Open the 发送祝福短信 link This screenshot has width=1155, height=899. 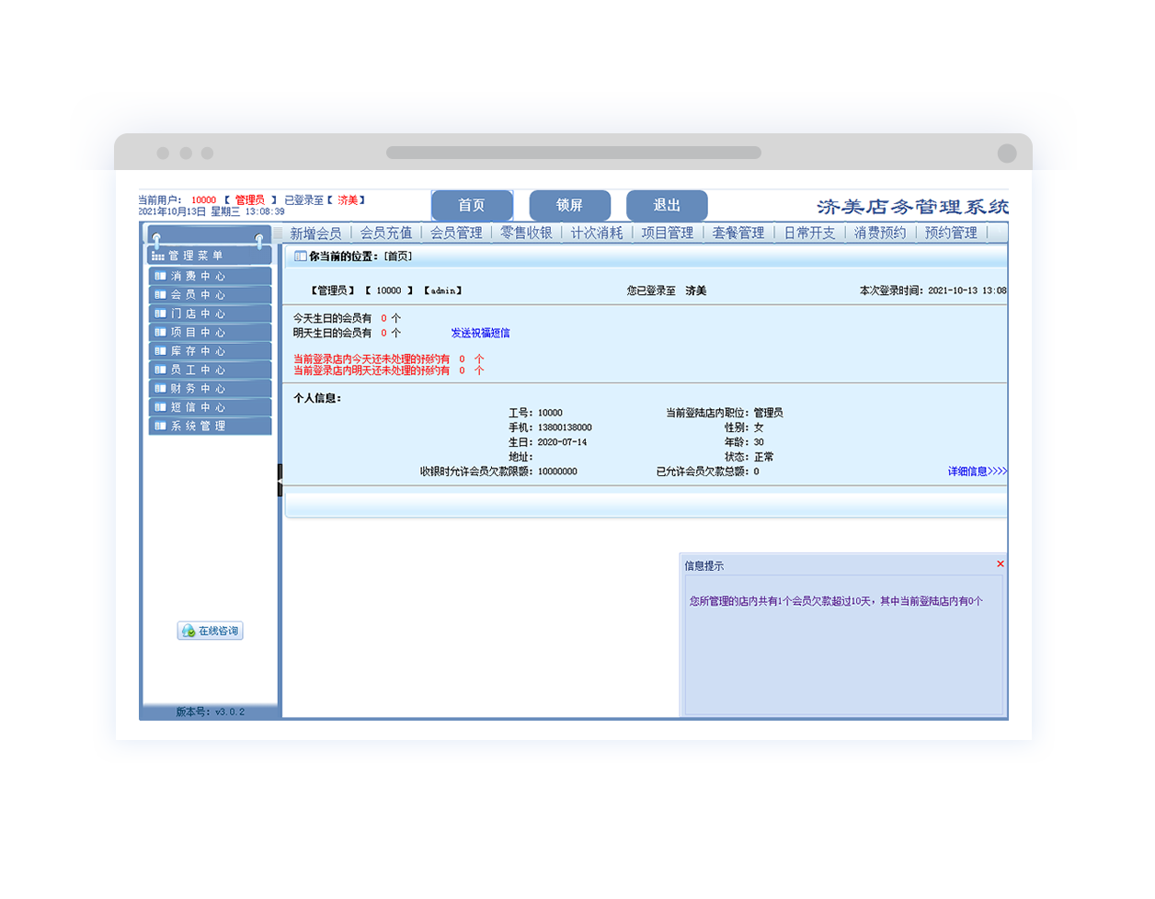480,333
